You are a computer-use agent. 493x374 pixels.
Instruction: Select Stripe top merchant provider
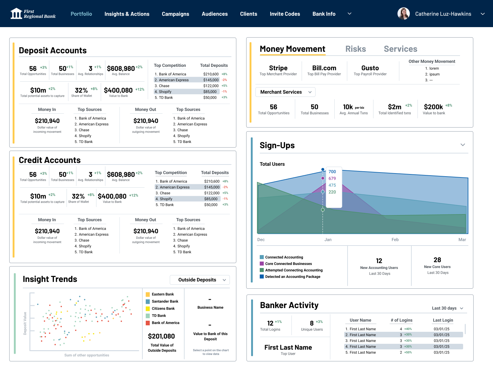pyautogui.click(x=278, y=70)
